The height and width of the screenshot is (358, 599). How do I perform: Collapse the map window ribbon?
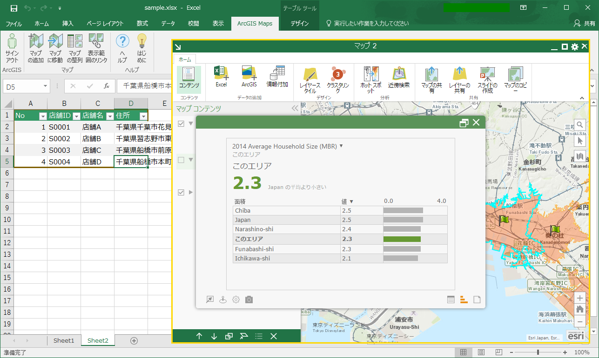click(x=582, y=98)
